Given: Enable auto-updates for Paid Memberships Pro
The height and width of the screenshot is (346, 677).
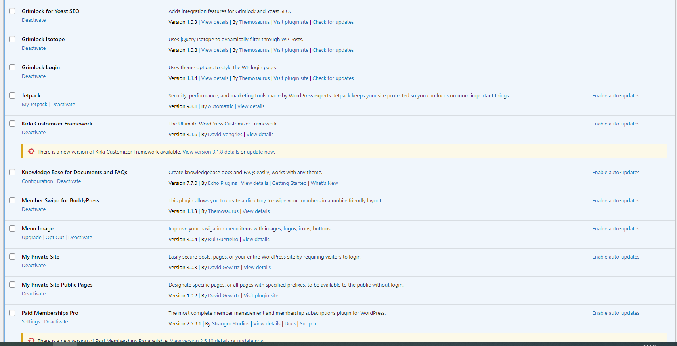Looking at the screenshot, I should coord(616,313).
